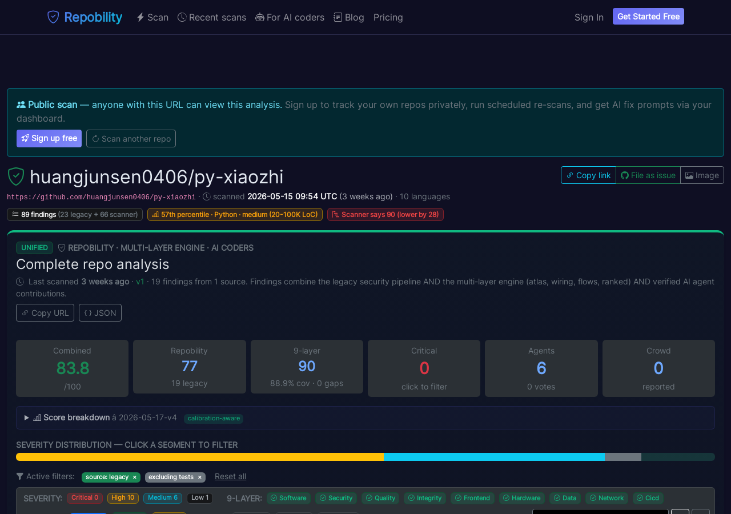Click Reset all filters
Screen dimensions: 731x514
(x=230, y=476)
